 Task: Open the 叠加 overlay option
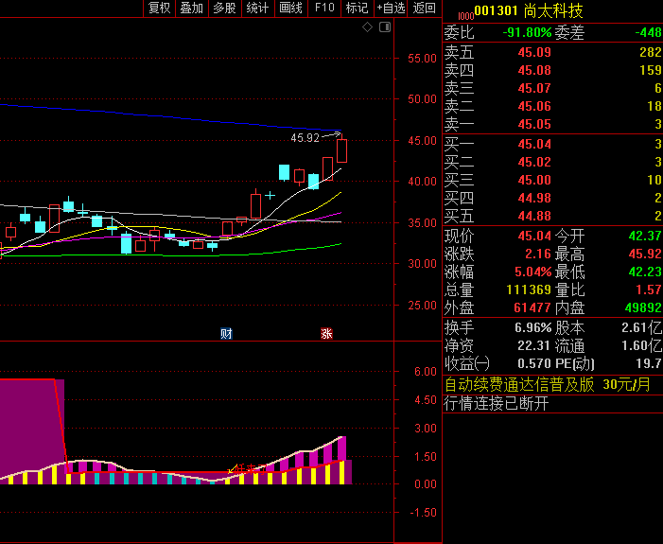click(192, 8)
